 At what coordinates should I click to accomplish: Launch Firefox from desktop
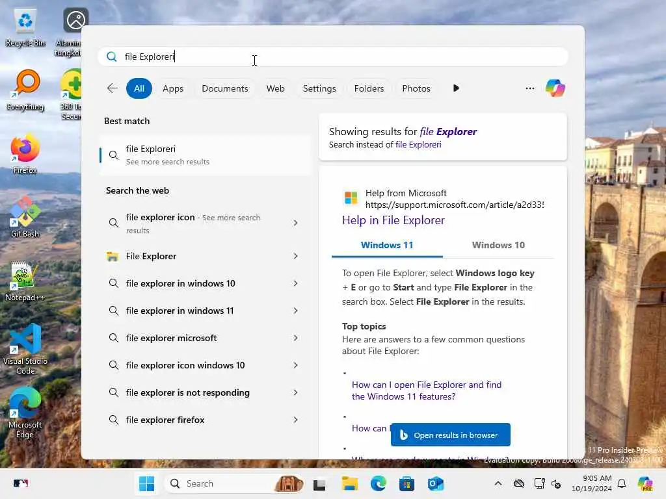pyautogui.click(x=25, y=155)
